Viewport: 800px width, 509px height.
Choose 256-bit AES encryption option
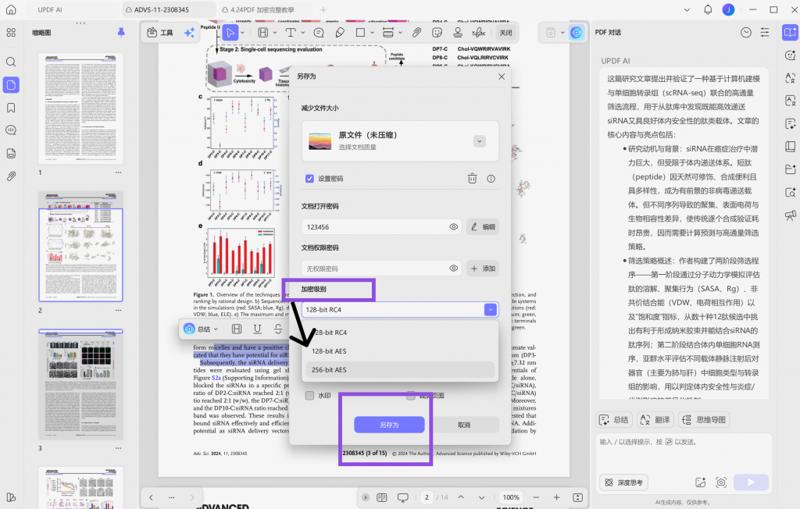[x=400, y=370]
